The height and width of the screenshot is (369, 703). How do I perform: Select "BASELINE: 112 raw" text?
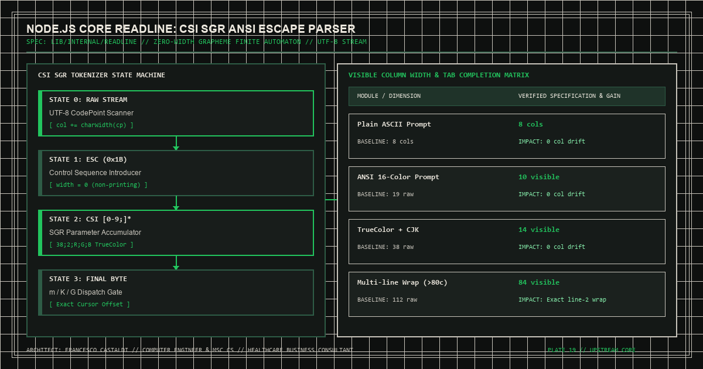[387, 300]
